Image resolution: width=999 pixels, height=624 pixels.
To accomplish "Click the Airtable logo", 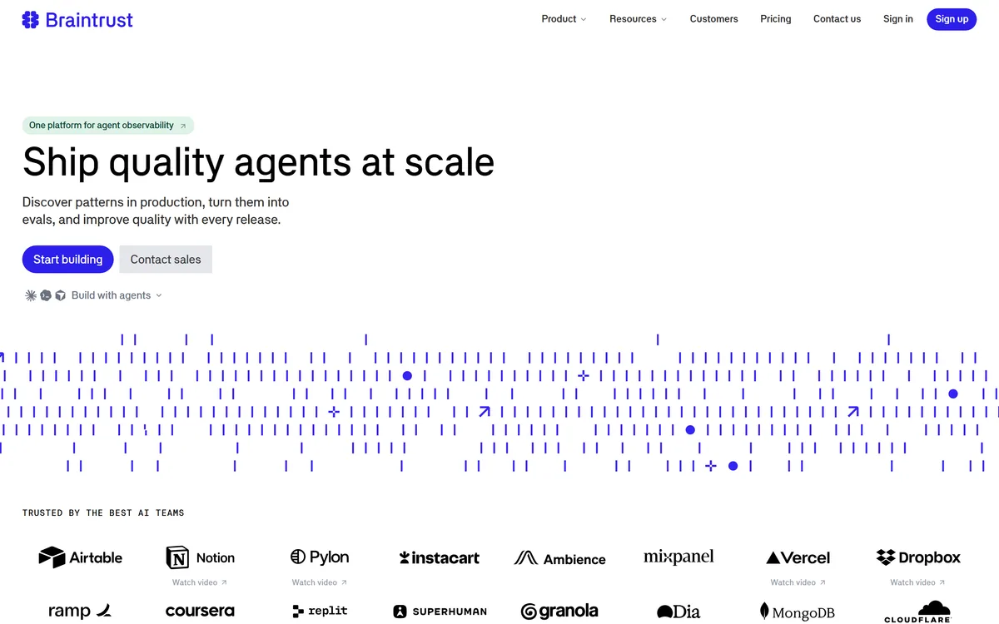I will pos(81,557).
